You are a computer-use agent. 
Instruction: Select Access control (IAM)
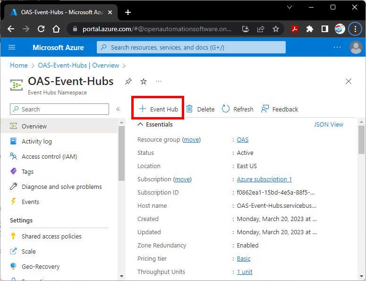coord(49,156)
